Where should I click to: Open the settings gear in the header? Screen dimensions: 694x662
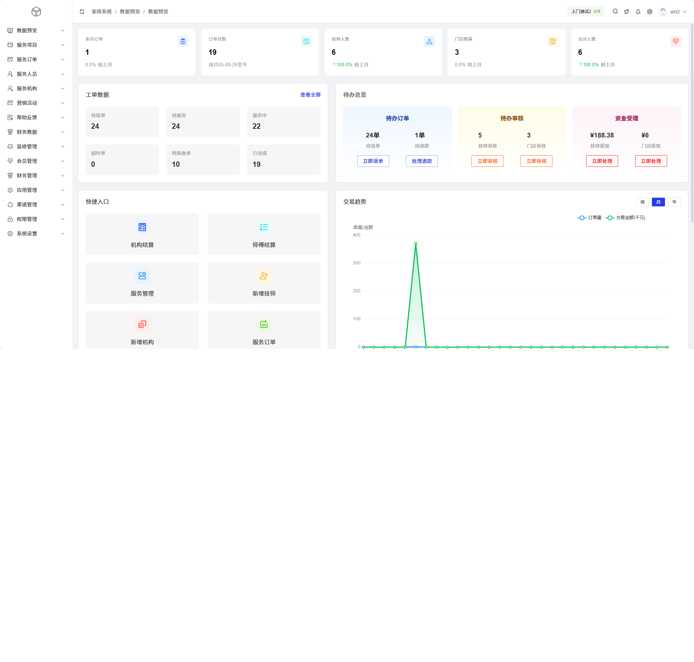650,12
